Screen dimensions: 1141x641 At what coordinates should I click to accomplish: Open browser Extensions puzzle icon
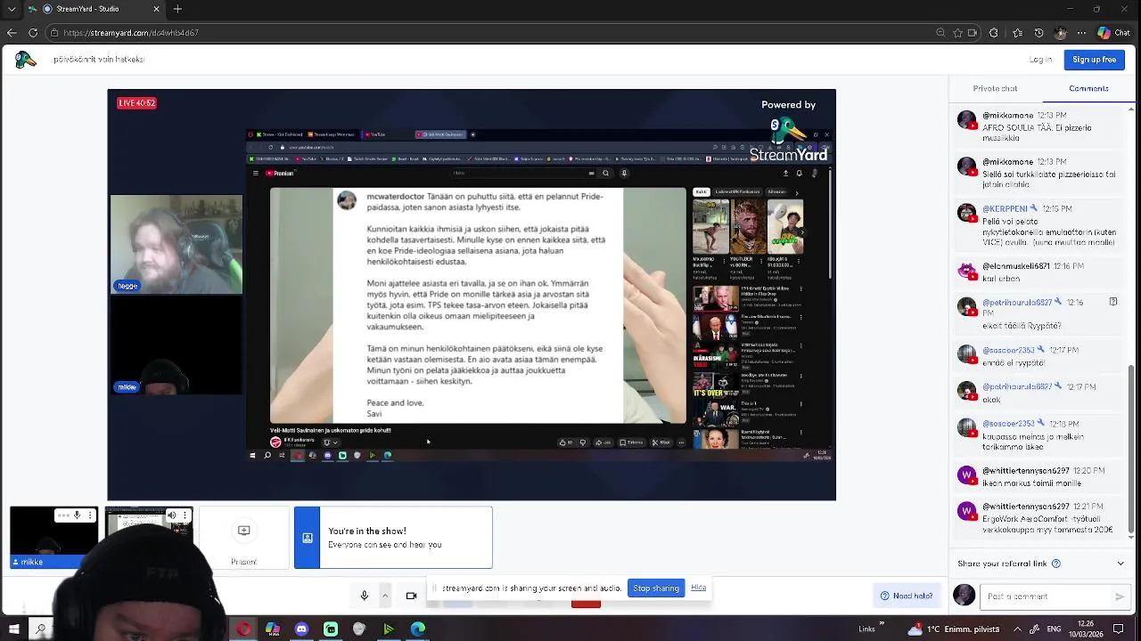994,33
